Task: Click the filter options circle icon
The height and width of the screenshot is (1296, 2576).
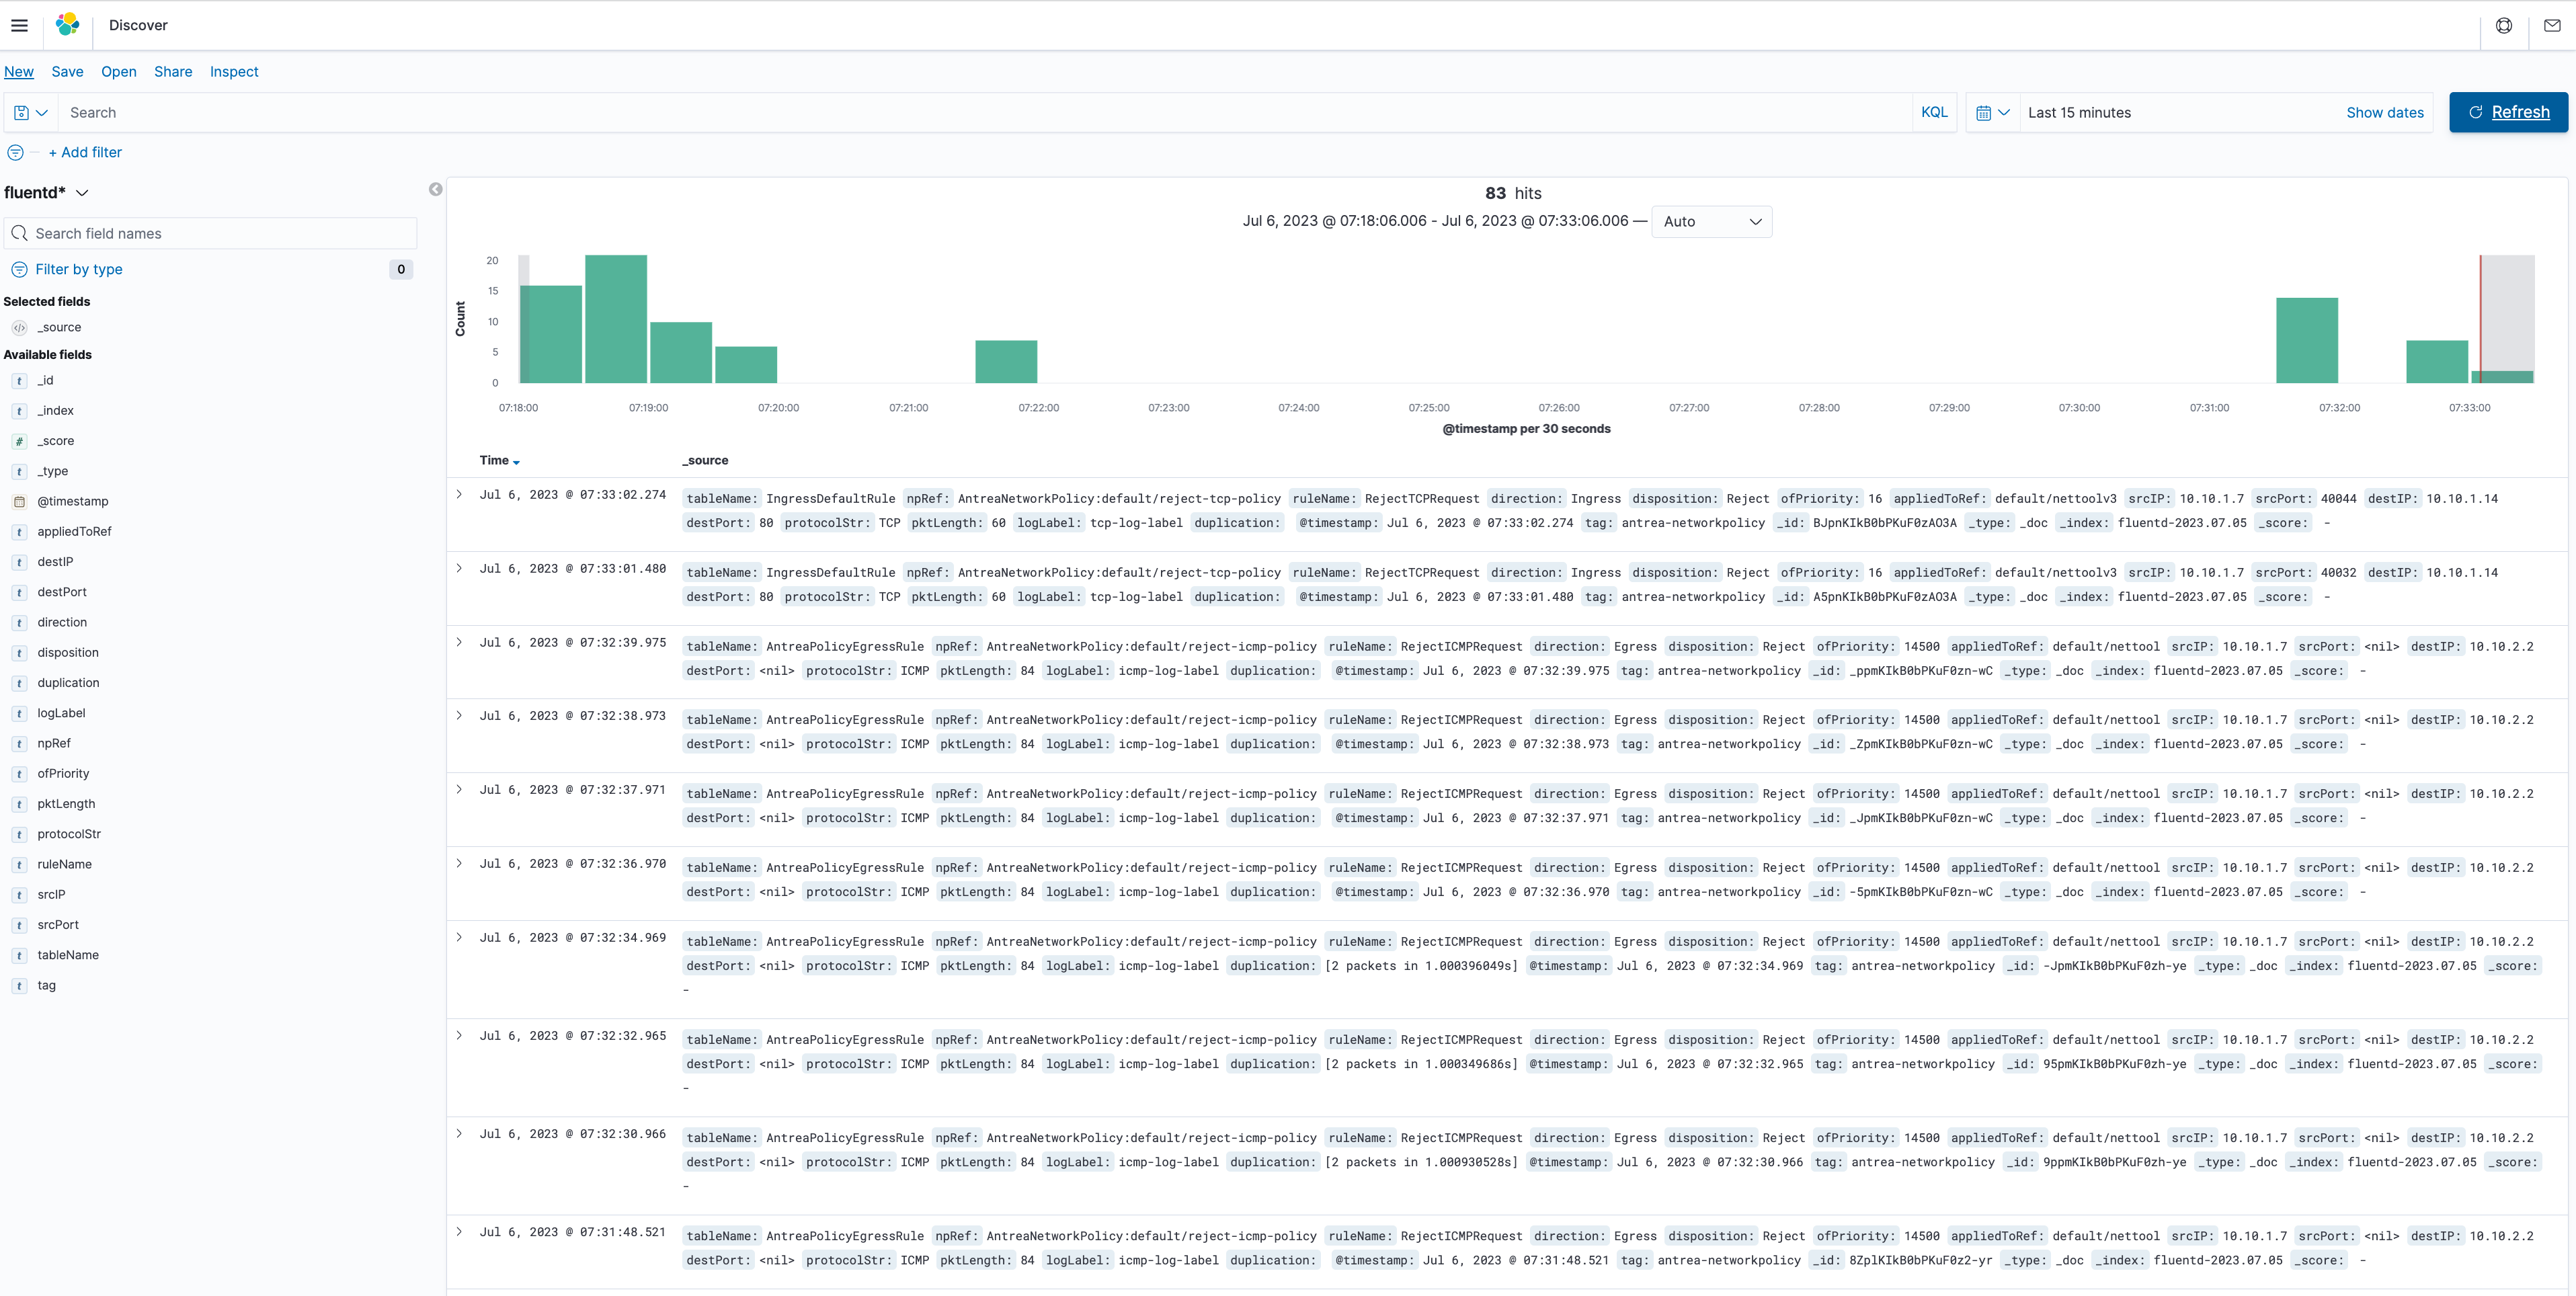Action: coord(15,153)
